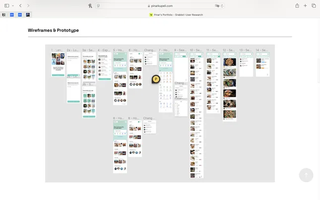This screenshot has height=200, width=320.
Task: Expand the sidebar tab group dropdown arrow
Action: [13, 5]
